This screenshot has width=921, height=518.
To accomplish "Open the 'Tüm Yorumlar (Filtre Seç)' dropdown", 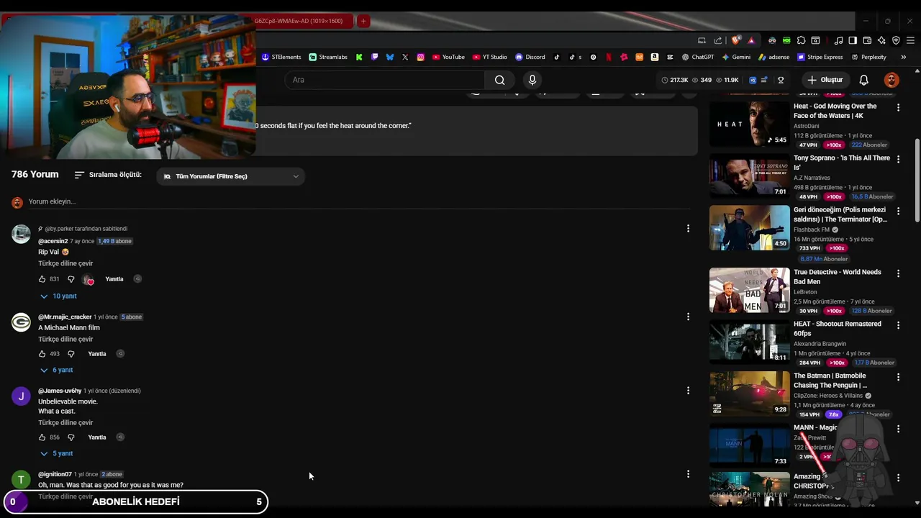I will [230, 176].
